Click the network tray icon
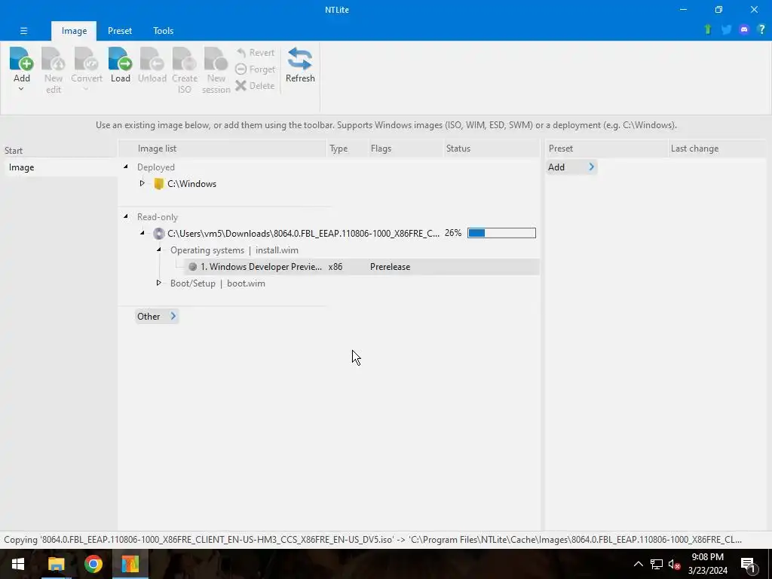 click(657, 564)
